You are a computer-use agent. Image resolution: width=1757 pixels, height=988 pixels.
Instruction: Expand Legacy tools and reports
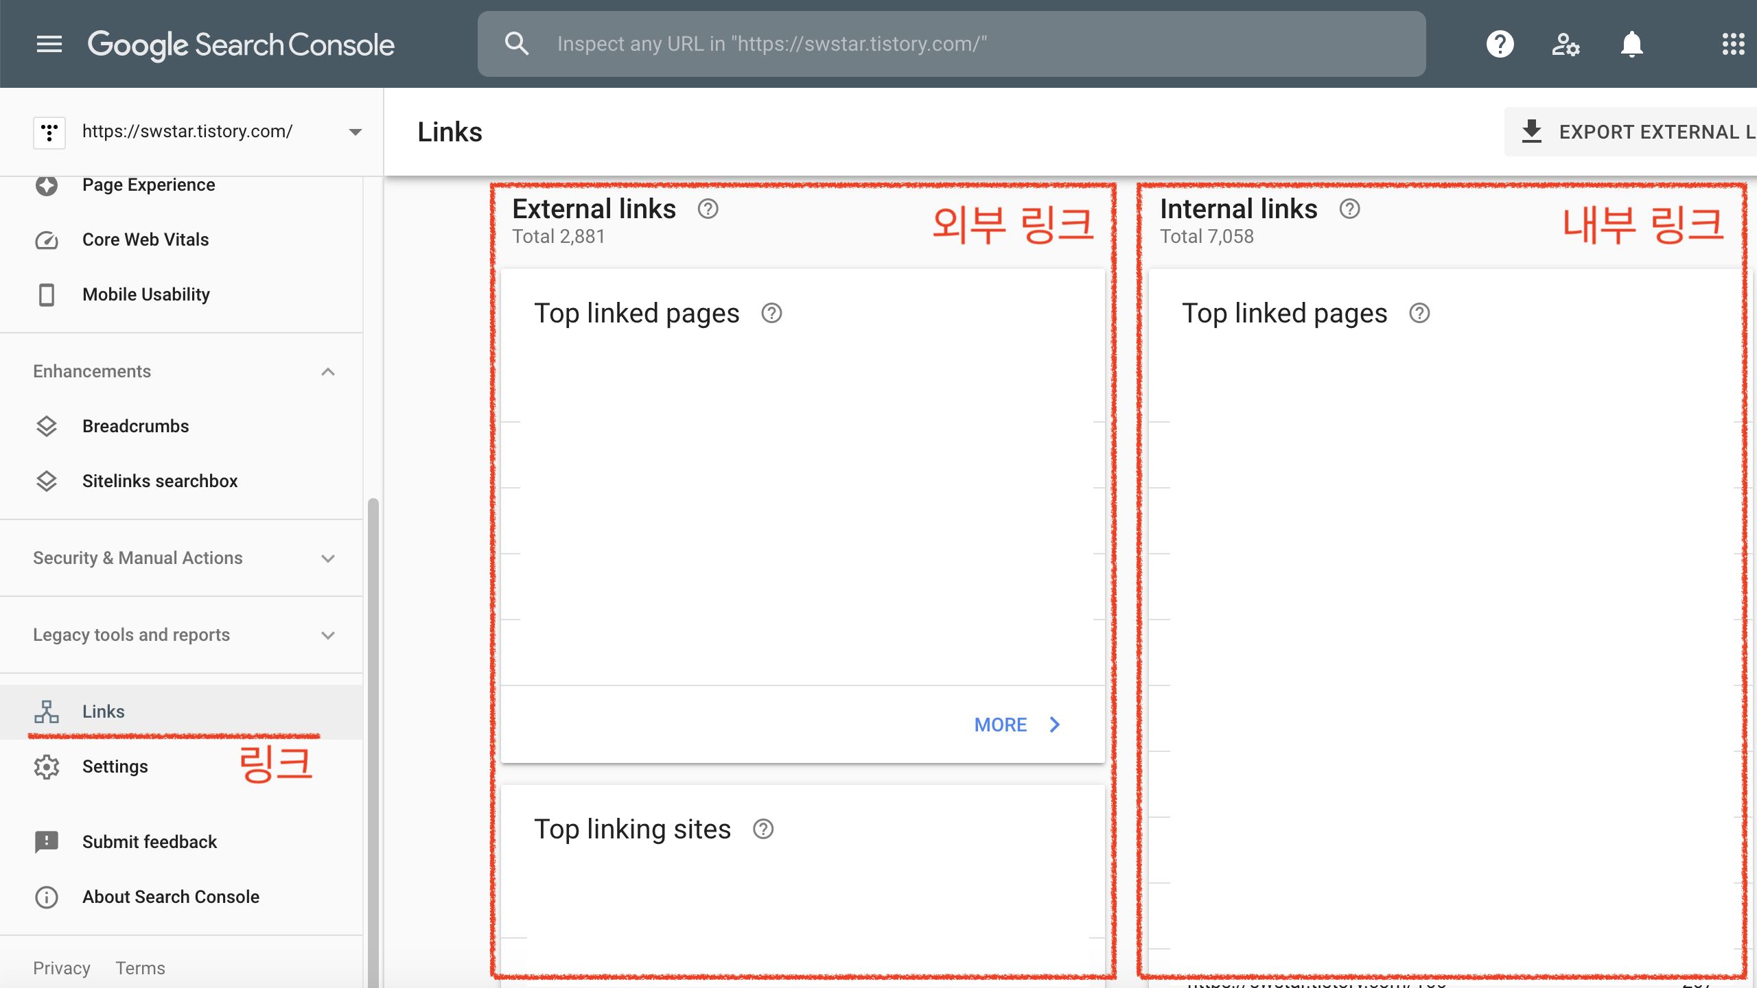[x=329, y=635]
